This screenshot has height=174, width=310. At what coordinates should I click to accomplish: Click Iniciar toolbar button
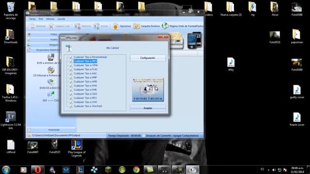101,26
